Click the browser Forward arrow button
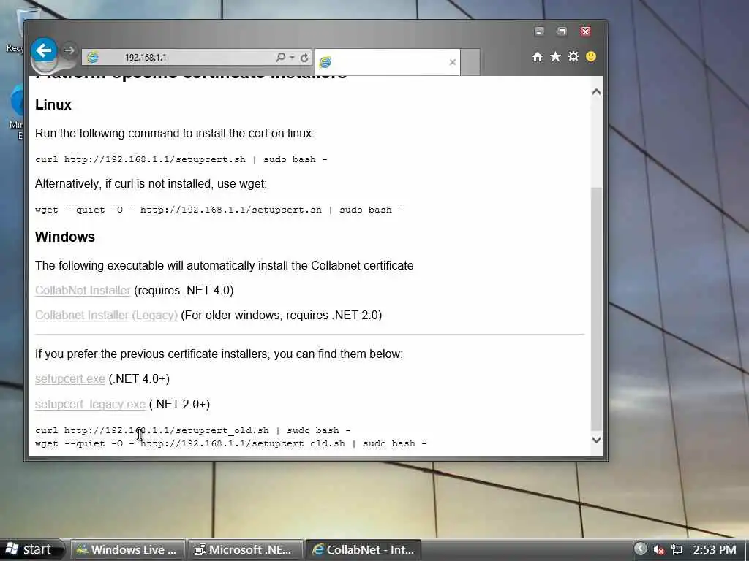The height and width of the screenshot is (561, 749). (x=69, y=50)
